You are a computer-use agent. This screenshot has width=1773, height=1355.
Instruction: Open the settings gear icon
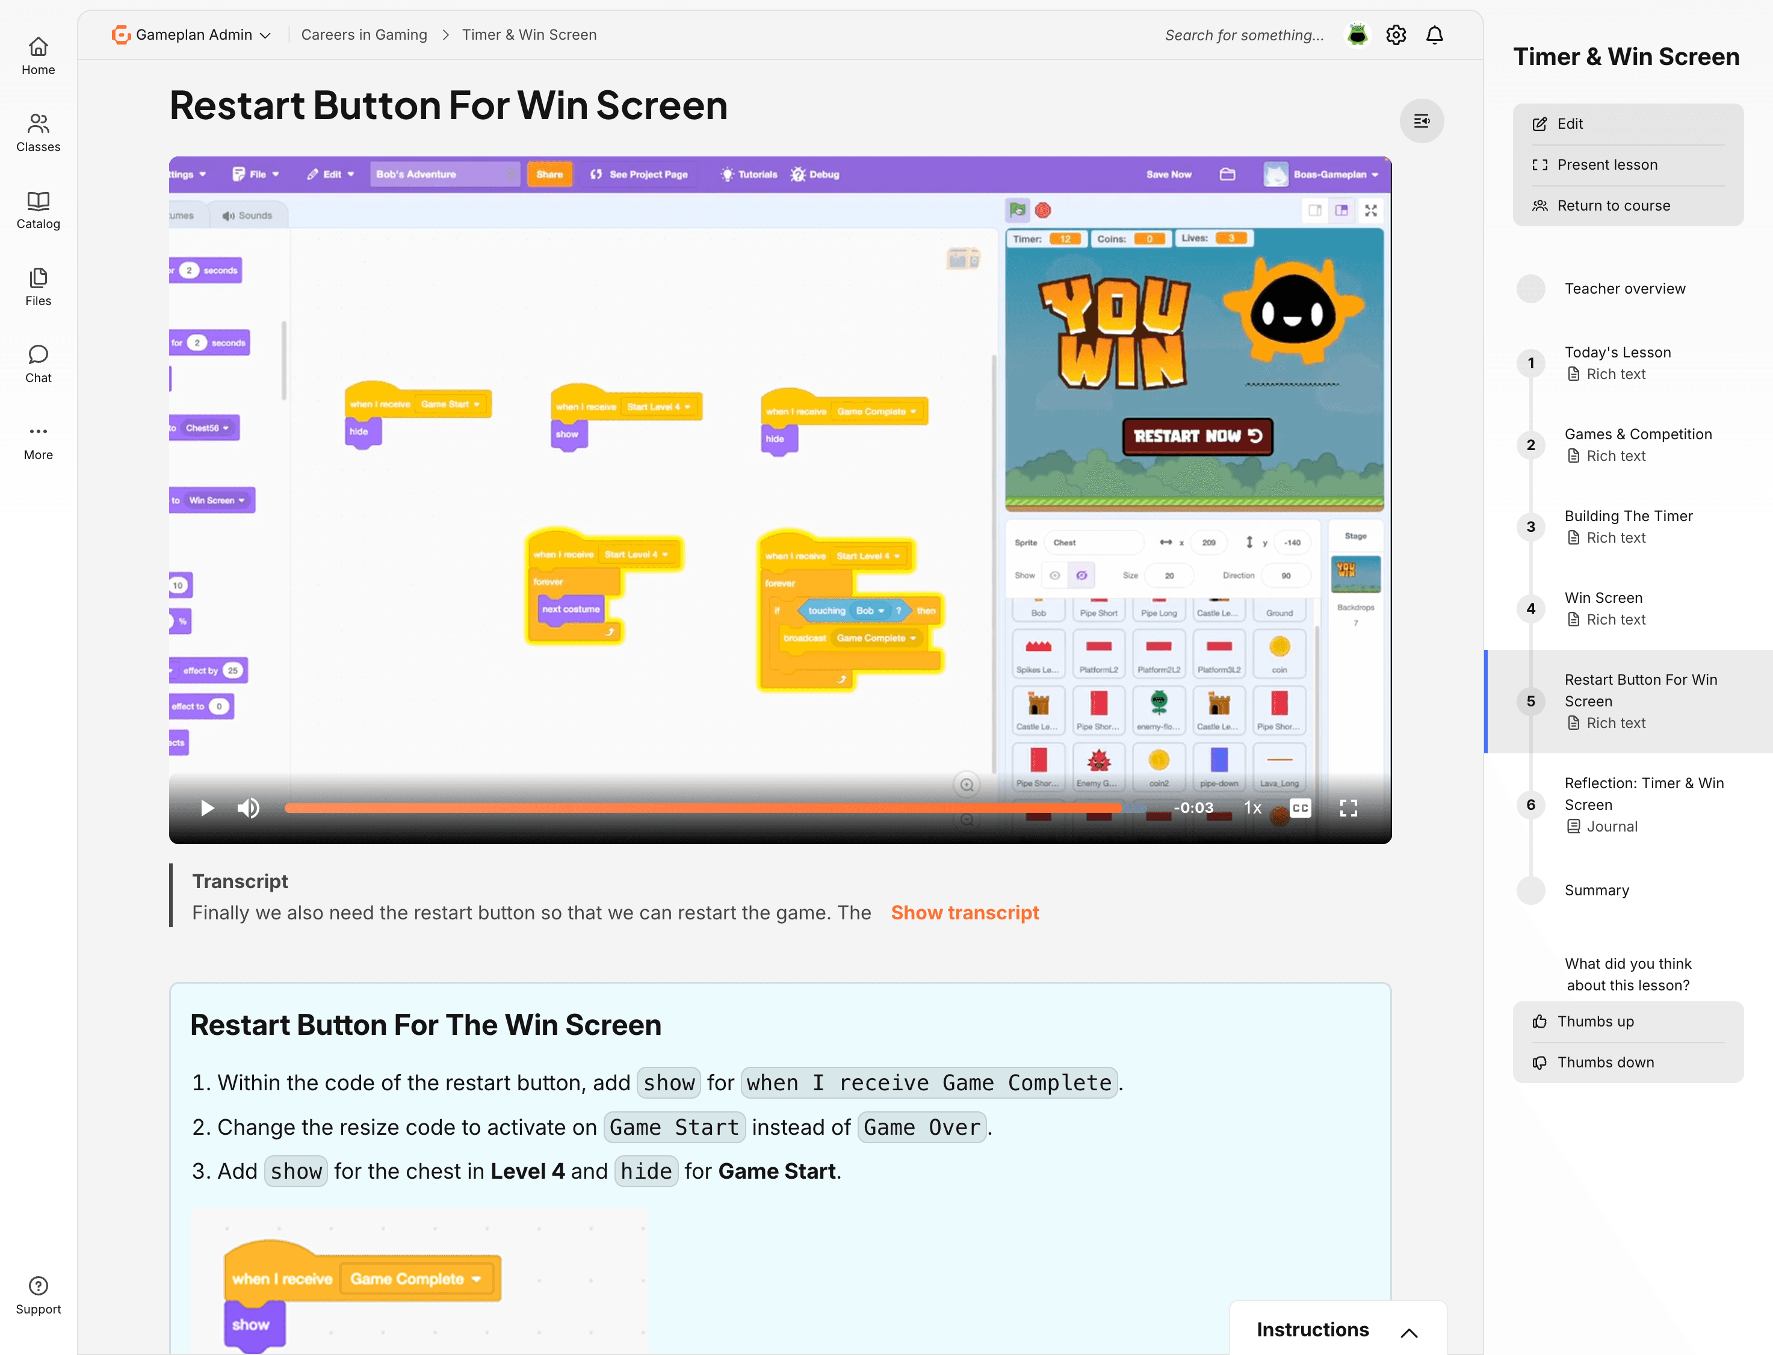(1396, 35)
